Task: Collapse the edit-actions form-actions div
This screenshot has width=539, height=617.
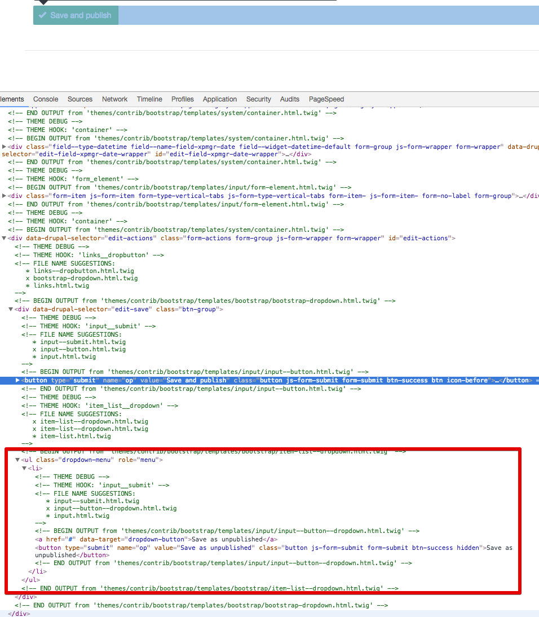Action: tap(4, 238)
